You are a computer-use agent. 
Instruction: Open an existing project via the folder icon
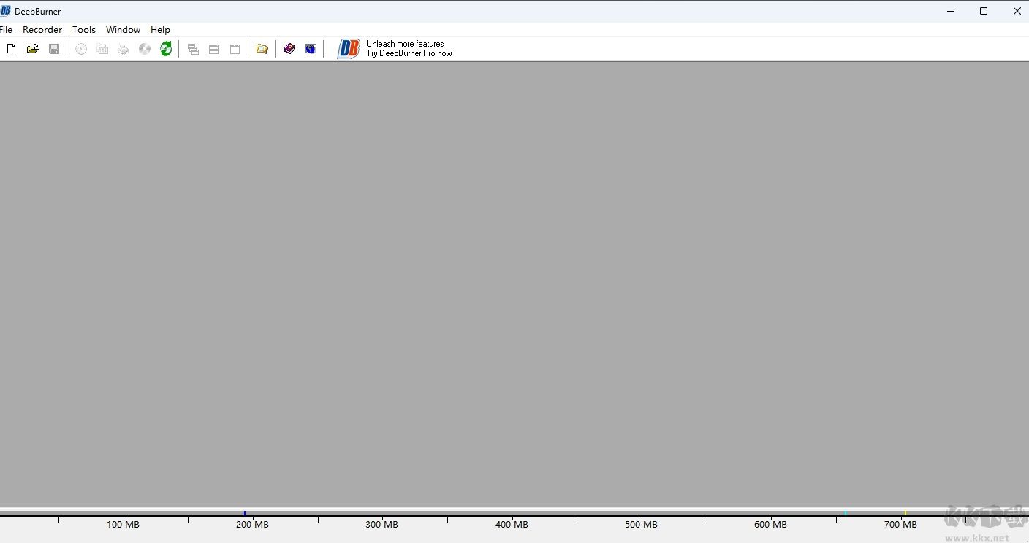[32, 49]
